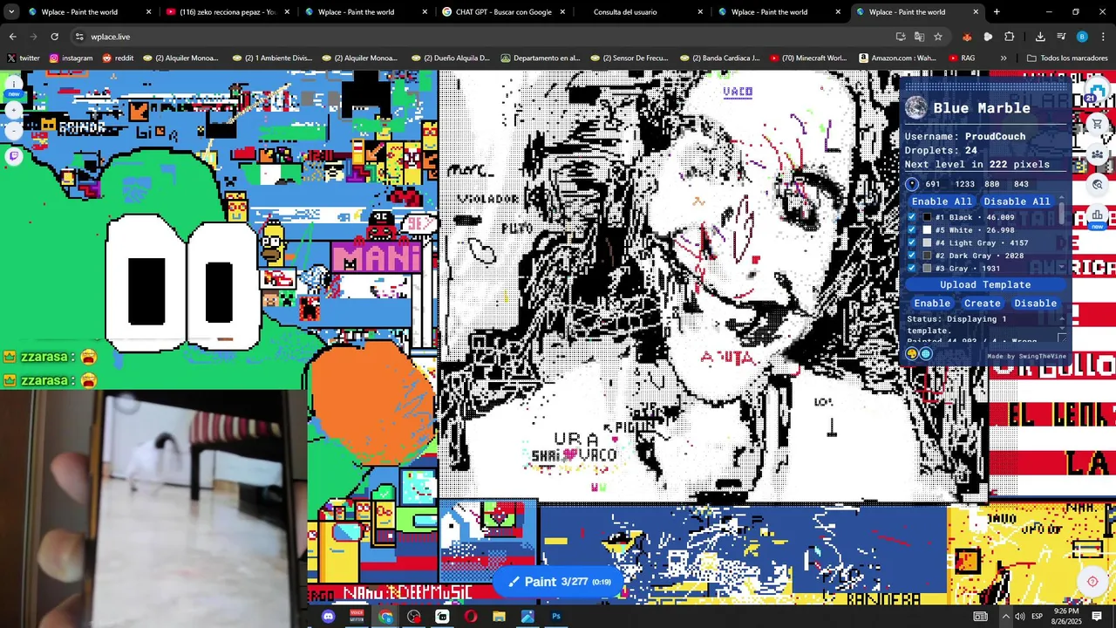Click the Enable All button
The image size is (1116, 628).
pyautogui.click(x=942, y=201)
